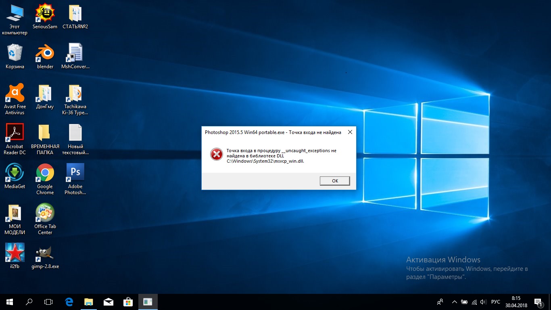551x310 pixels.
Task: Select the Avast Free Antivirus icon
Action: (x=15, y=99)
